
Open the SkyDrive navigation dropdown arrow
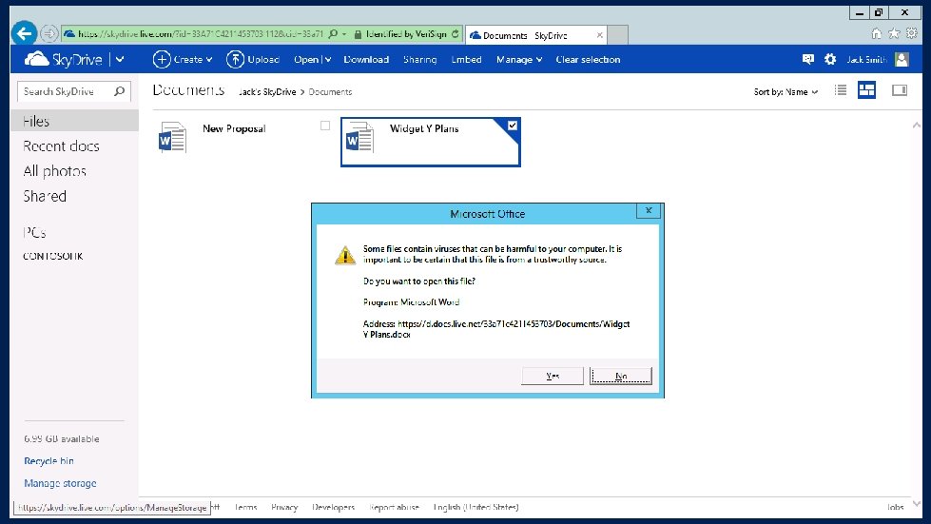click(x=120, y=59)
